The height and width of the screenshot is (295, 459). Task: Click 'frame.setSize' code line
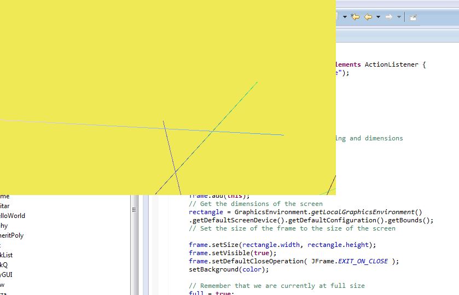click(x=282, y=245)
